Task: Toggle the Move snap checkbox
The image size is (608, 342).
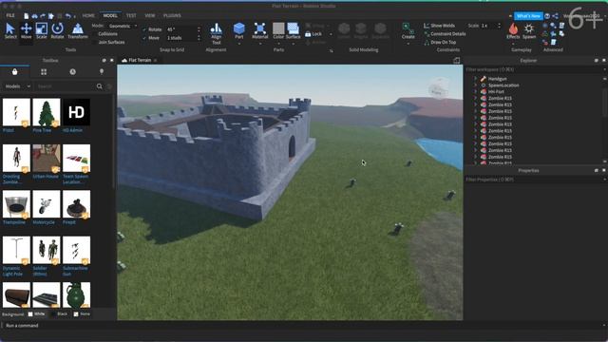Action: click(x=144, y=38)
